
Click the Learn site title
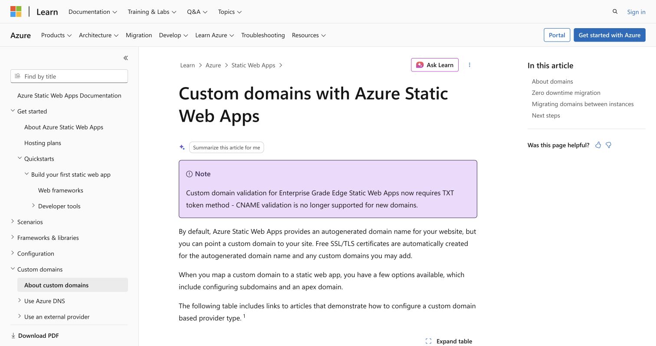tap(47, 12)
